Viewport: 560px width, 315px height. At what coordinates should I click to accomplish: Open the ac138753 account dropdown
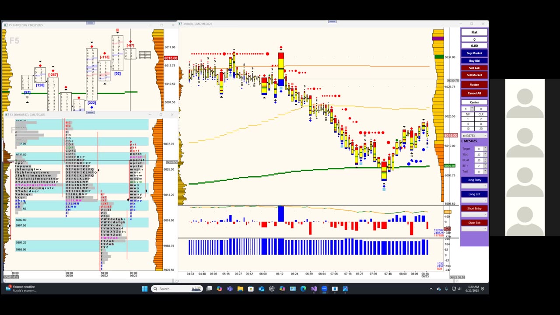(474, 136)
